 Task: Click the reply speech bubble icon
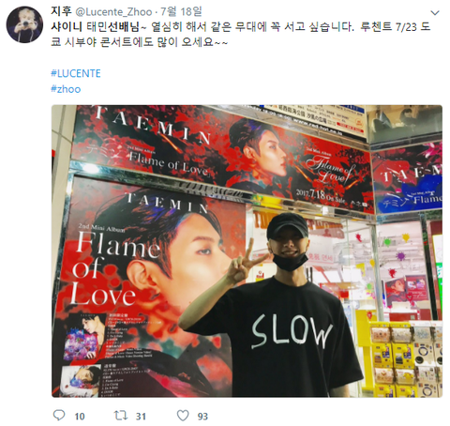pyautogui.click(x=59, y=416)
